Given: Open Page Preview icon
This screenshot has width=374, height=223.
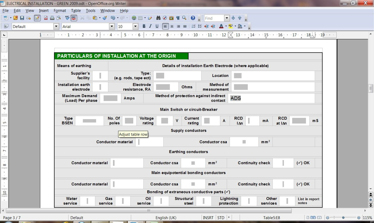Looking at the screenshot, I should pyautogui.click(x=59, y=18).
